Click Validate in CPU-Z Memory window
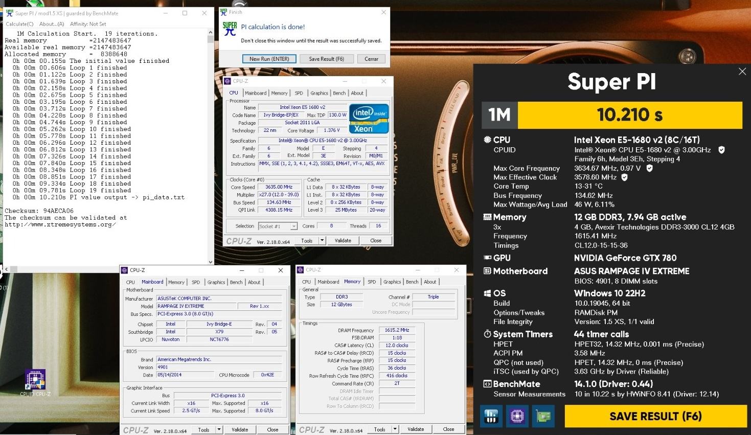Screen dimensions: 751x435 click(x=416, y=429)
